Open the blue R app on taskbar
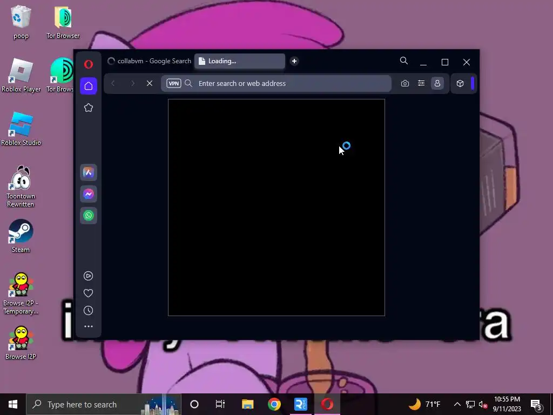This screenshot has height=415, width=553. 300,404
